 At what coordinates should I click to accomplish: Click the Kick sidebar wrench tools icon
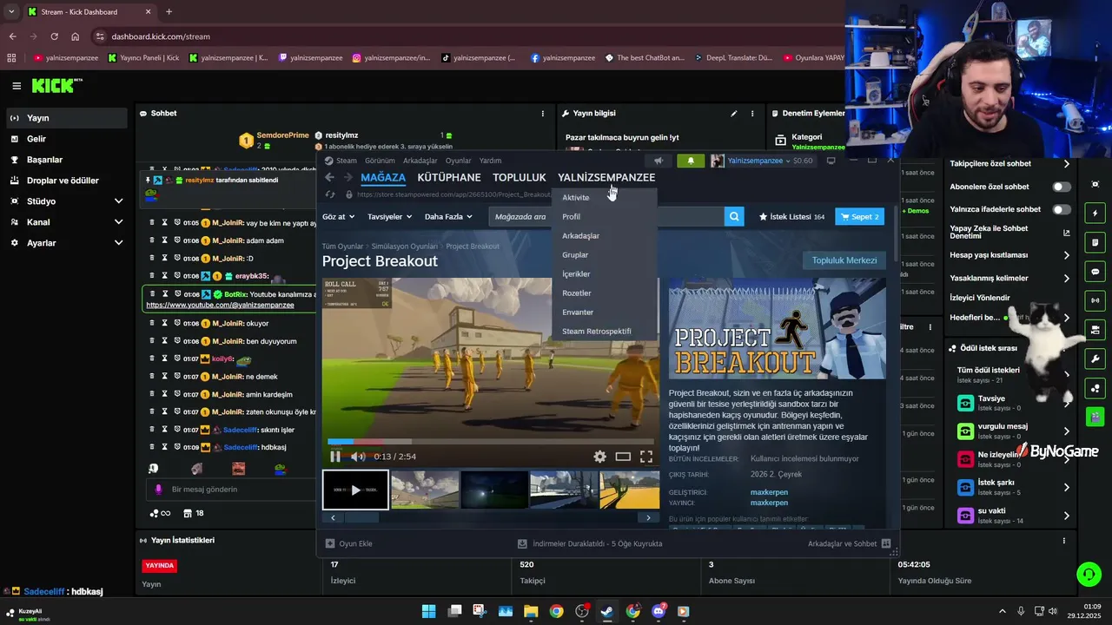tap(1095, 359)
